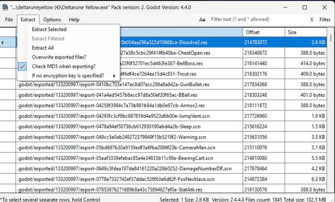
Task: Toggle the Aa match case icon
Action: coord(202,20)
